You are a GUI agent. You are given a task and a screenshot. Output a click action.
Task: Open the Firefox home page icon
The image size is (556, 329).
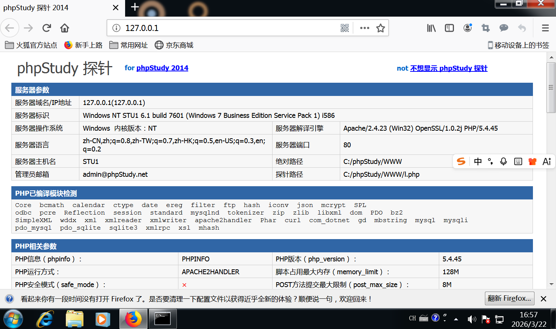[65, 28]
